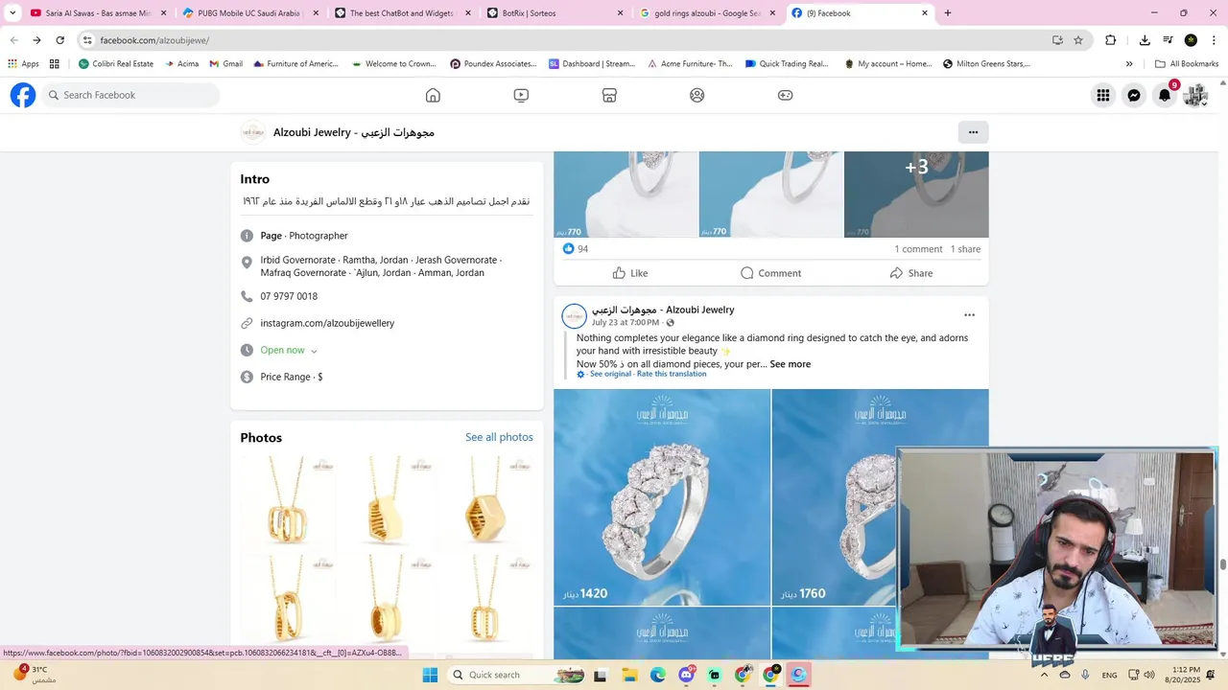Close the Facebook browser tab
Viewport: 1228px width, 690px height.
point(925,13)
